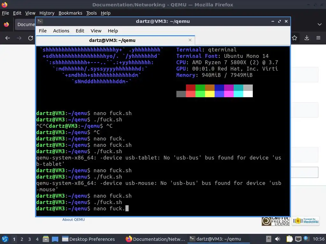Open the terminal's Help menu

point(113,31)
